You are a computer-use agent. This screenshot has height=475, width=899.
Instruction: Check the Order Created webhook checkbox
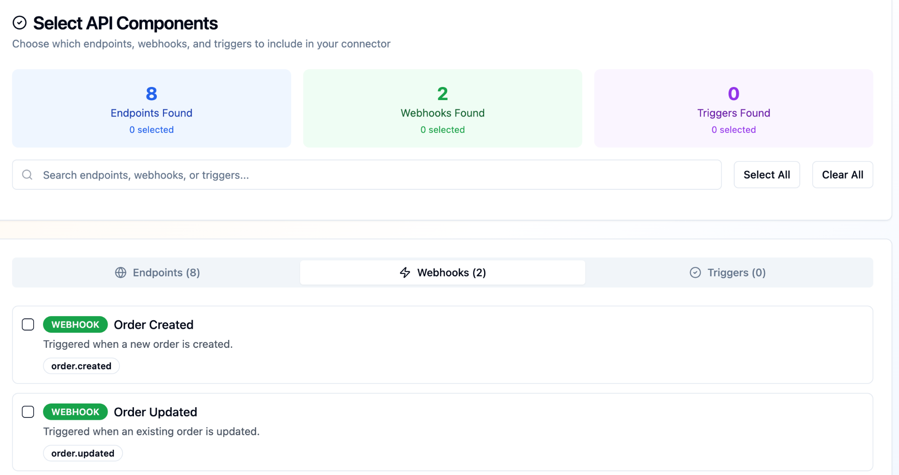(x=28, y=324)
